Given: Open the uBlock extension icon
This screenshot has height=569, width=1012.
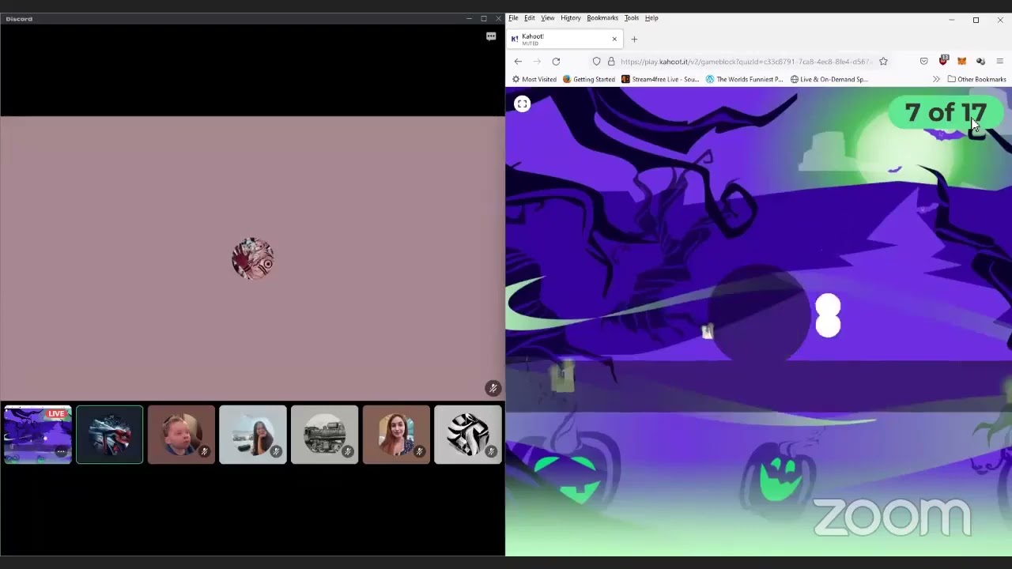Looking at the screenshot, I should coord(943,61).
